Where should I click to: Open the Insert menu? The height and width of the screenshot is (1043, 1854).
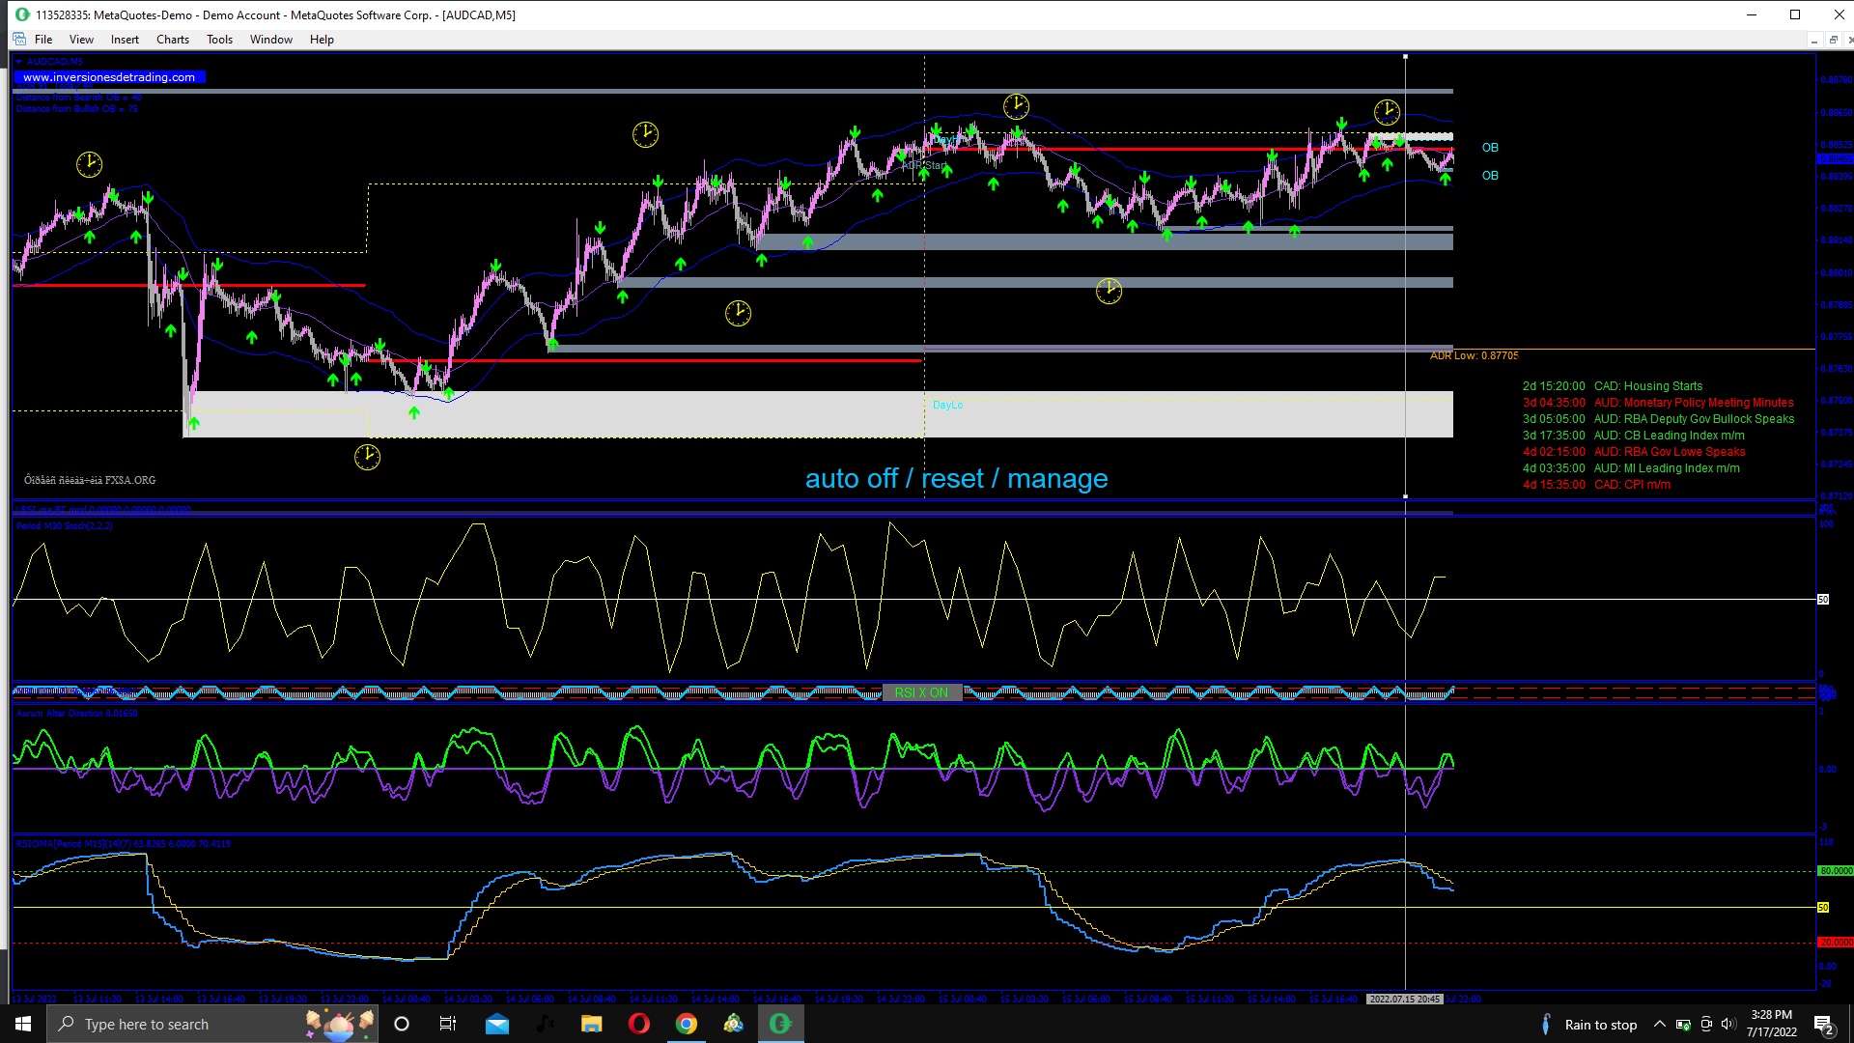click(125, 40)
